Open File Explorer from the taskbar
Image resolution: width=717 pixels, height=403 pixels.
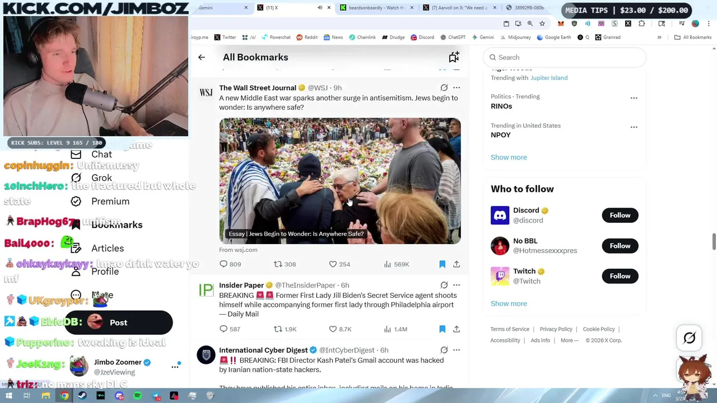pos(46,396)
